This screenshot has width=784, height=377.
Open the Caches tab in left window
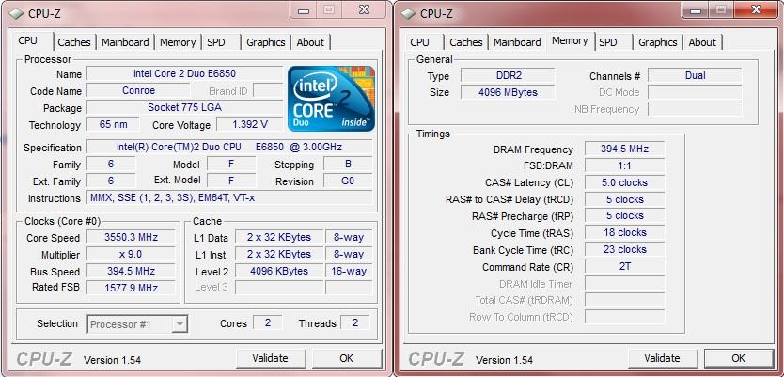[x=74, y=42]
